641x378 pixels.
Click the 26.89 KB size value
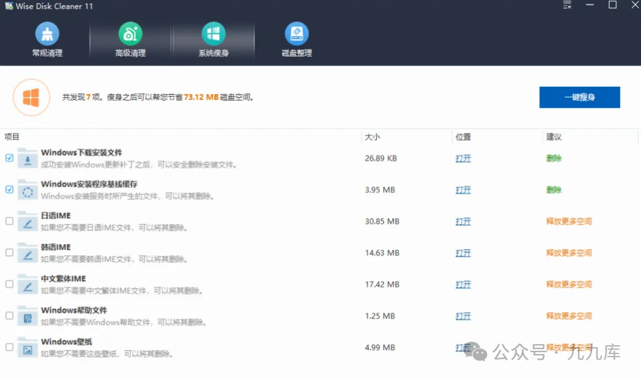(x=381, y=158)
